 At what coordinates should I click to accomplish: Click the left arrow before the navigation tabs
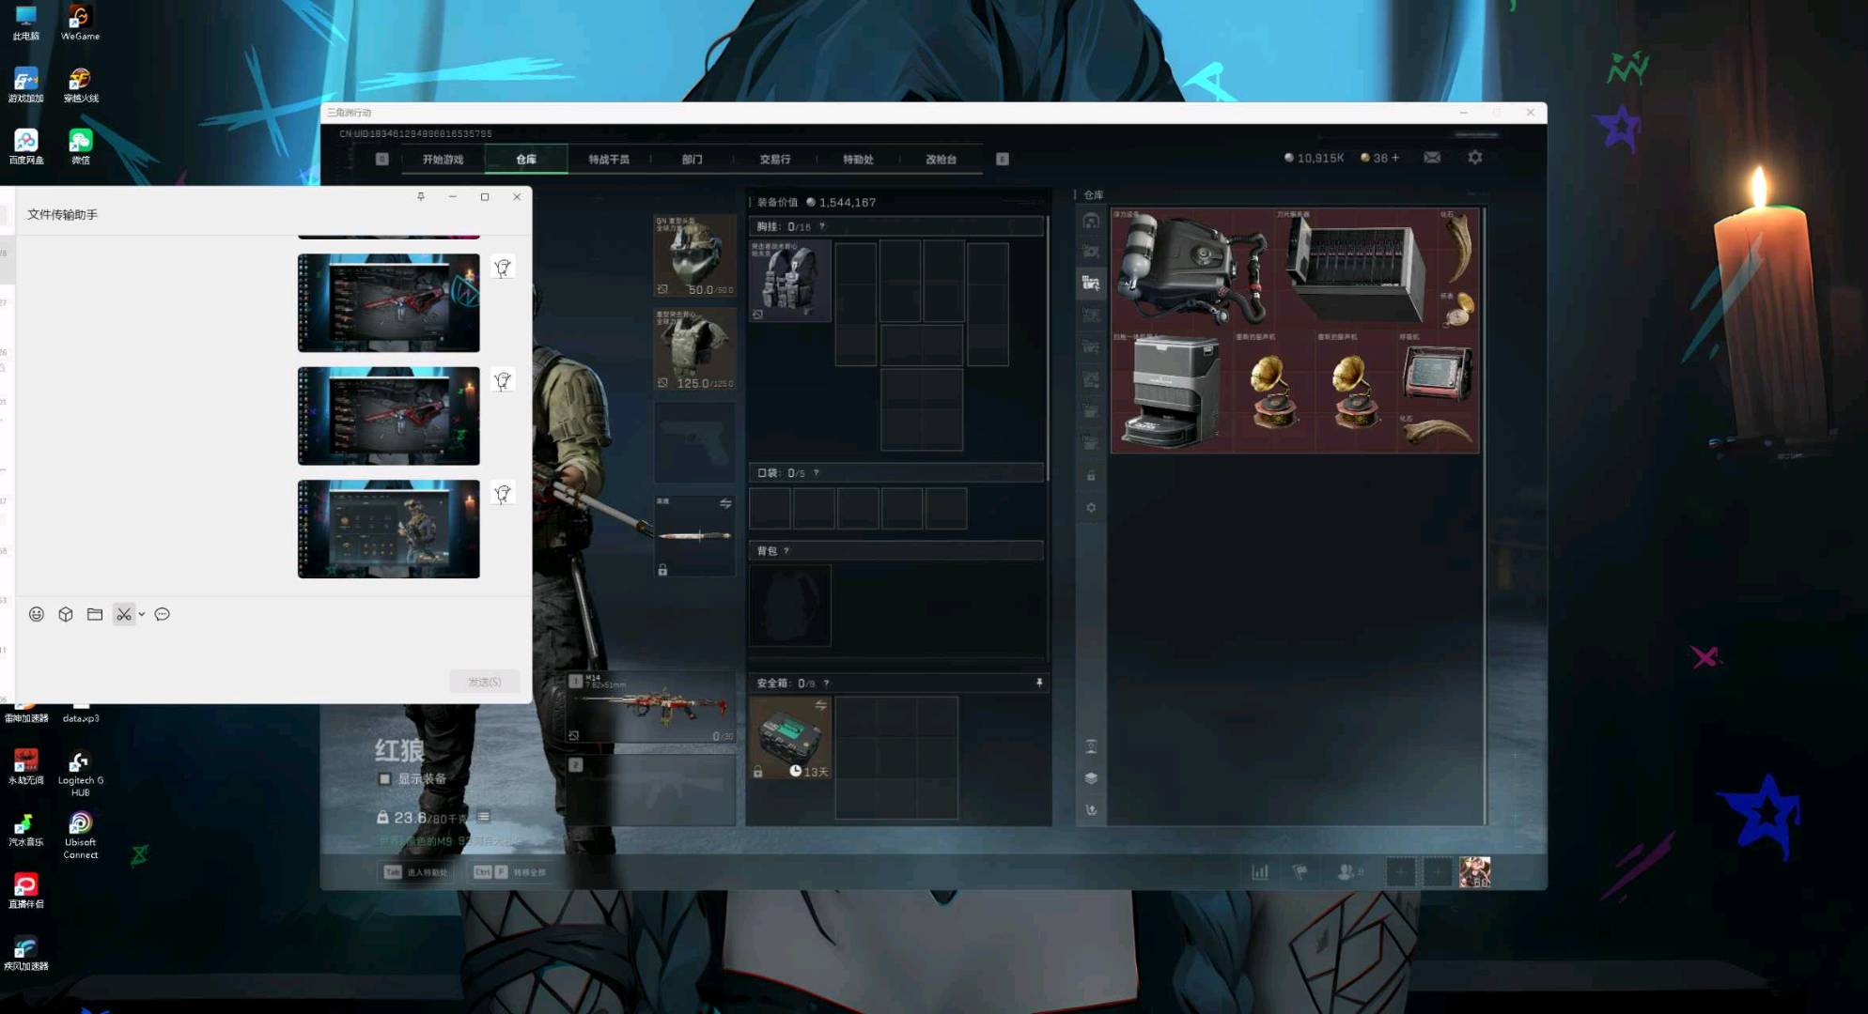381,160
